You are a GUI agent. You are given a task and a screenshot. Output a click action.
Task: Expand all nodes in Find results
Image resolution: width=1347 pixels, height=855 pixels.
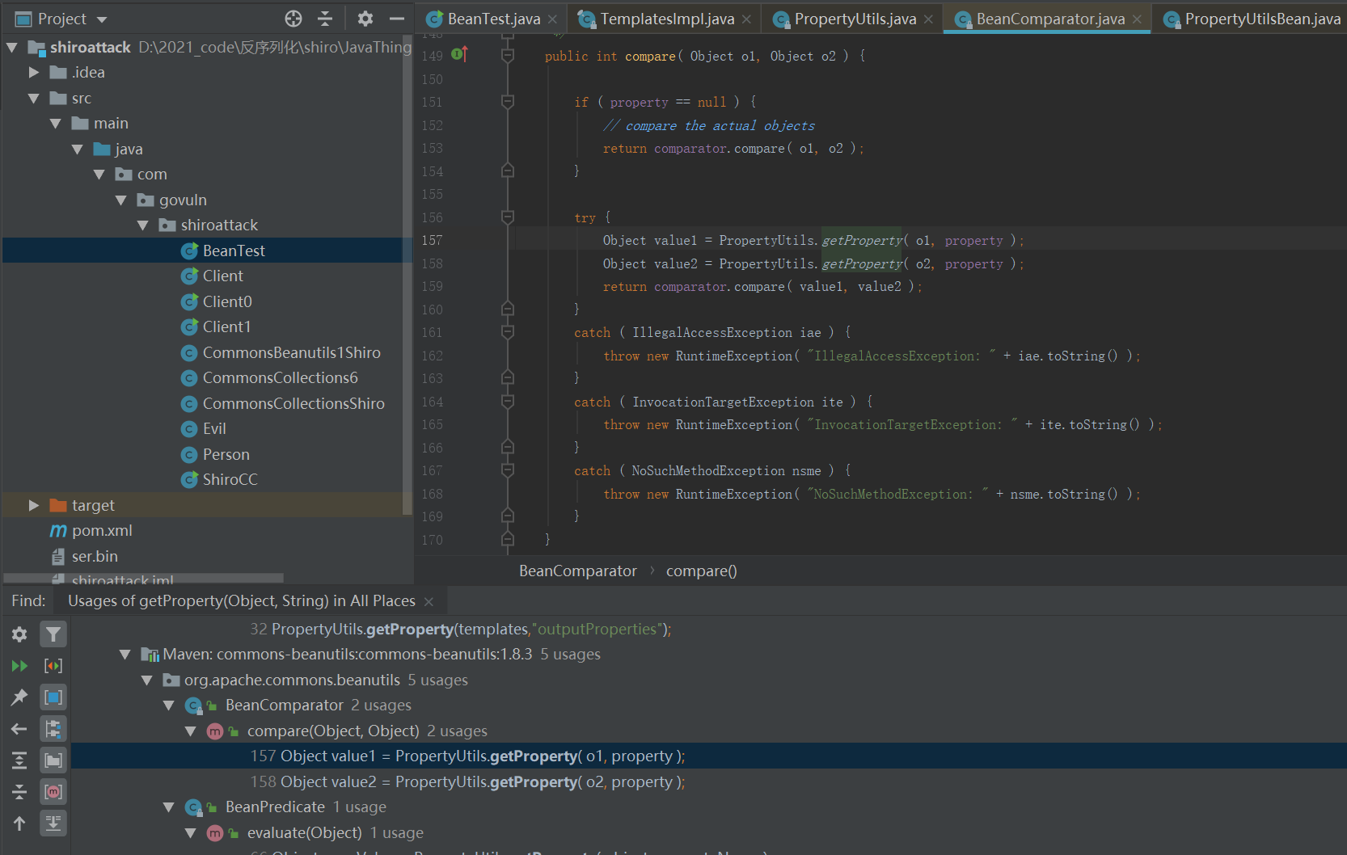click(19, 760)
